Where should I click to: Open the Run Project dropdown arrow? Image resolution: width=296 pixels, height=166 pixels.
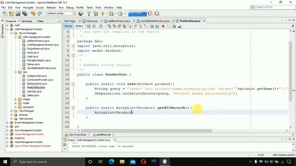point(107,13)
